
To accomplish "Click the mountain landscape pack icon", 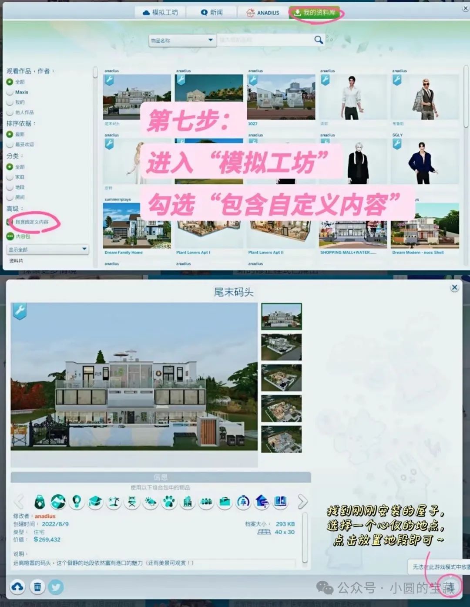I will pyautogui.click(x=58, y=502).
